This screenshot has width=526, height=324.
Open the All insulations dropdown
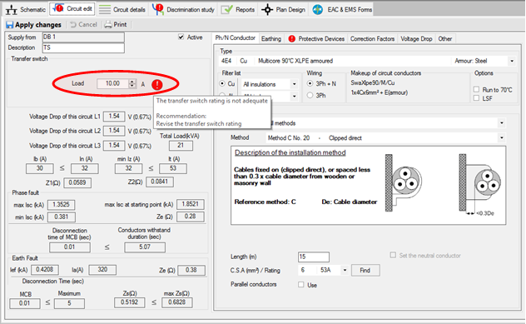294,84
